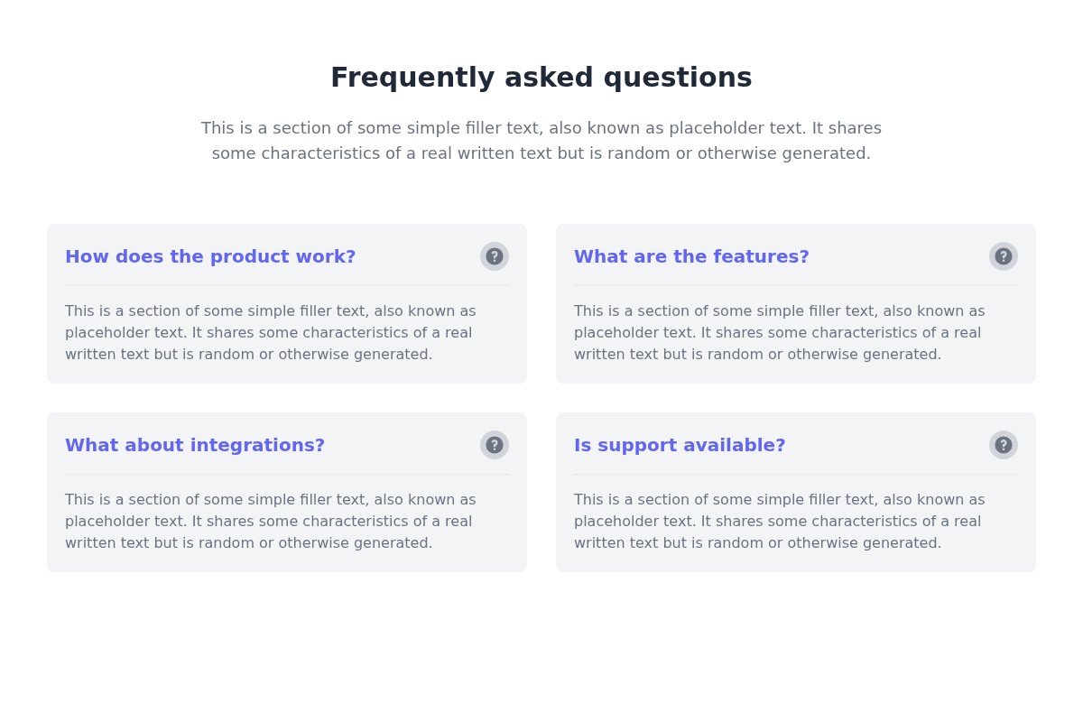1083x722 pixels.
Task: Click the word "questions" in the main heading
Action: [x=677, y=78]
